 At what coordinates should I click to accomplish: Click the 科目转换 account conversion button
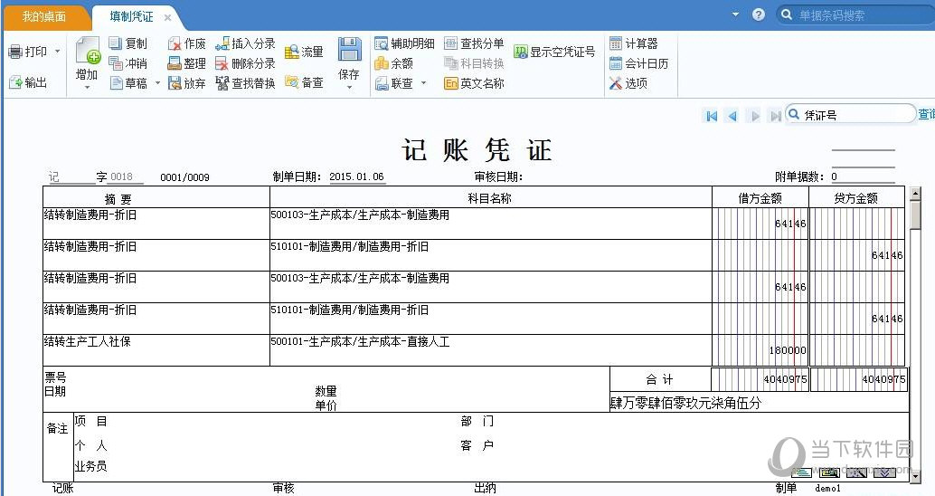(x=474, y=63)
